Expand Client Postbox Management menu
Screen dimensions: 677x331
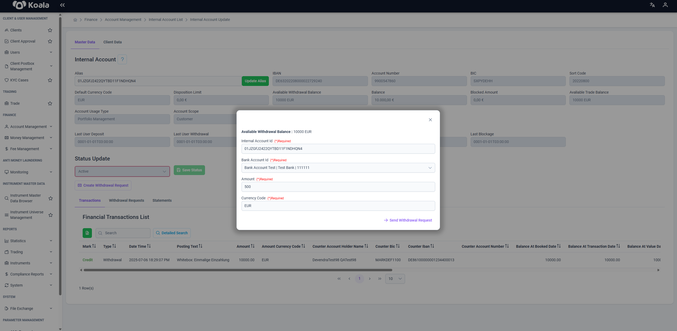click(29, 66)
